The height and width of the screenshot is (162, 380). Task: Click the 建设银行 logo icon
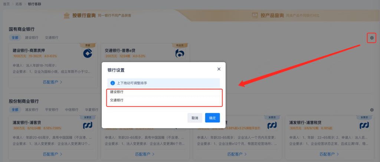pos(88,54)
